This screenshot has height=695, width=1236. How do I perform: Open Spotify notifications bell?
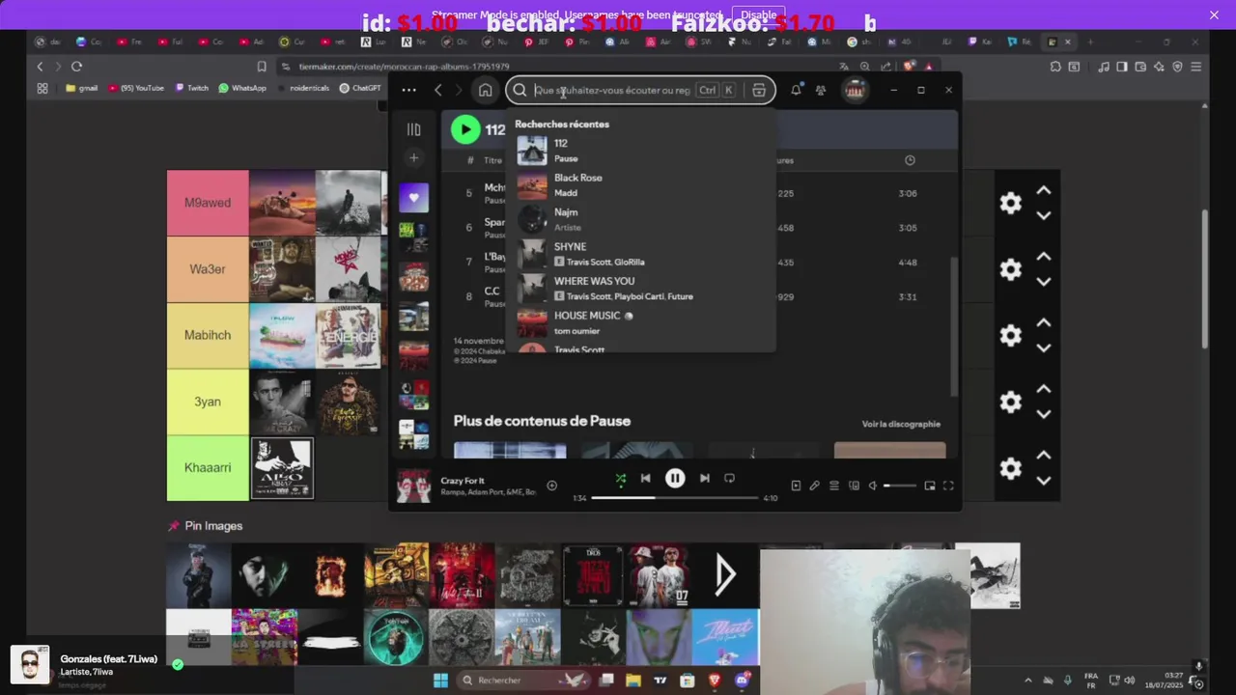pos(796,90)
